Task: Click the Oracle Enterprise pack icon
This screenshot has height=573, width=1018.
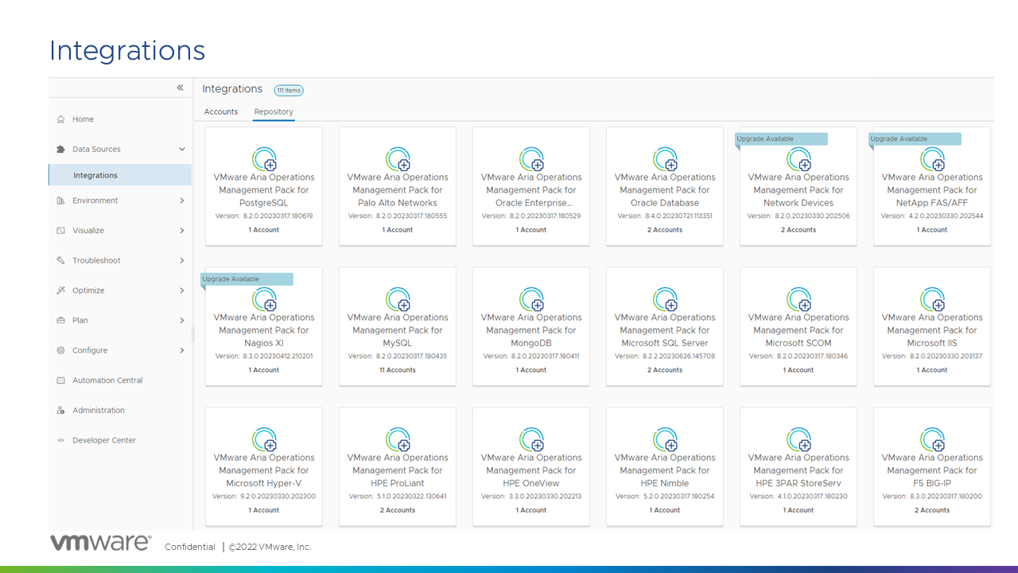Action: [531, 159]
